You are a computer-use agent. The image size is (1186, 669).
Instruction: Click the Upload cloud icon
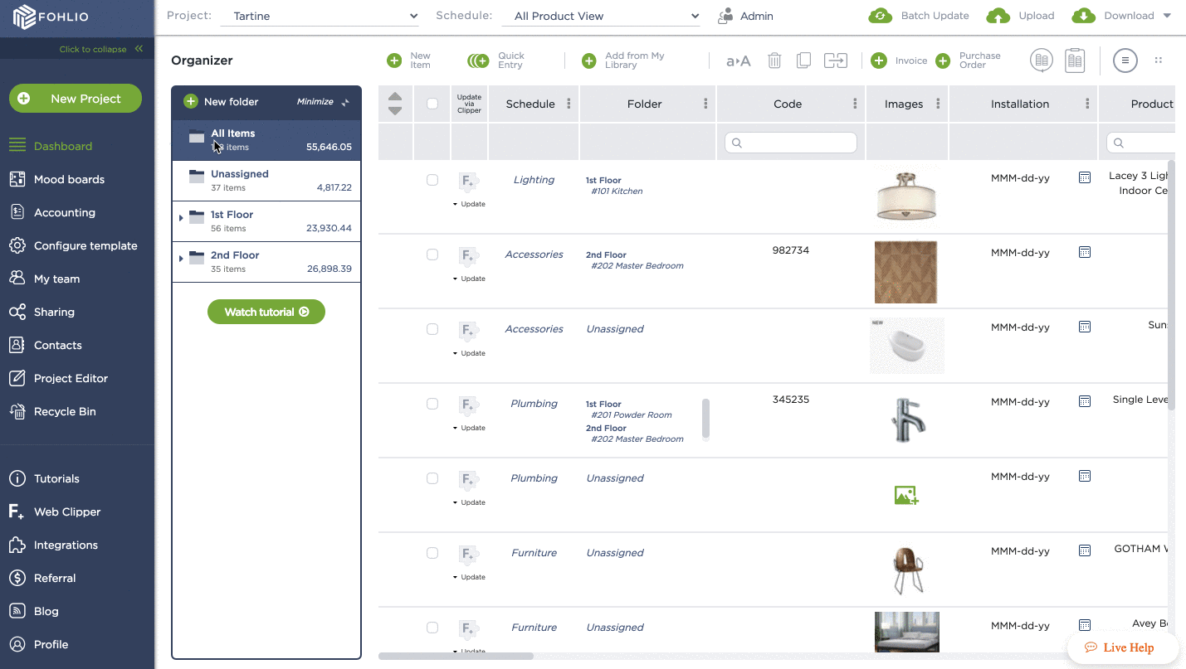pyautogui.click(x=998, y=16)
